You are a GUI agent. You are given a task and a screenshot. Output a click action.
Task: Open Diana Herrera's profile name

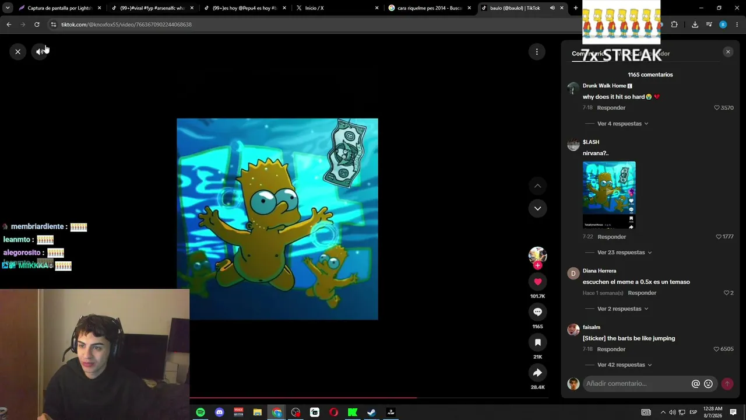click(599, 271)
